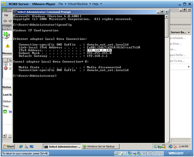Click the green arrow icon beside View link
194x157 pixels.
click(5, 112)
